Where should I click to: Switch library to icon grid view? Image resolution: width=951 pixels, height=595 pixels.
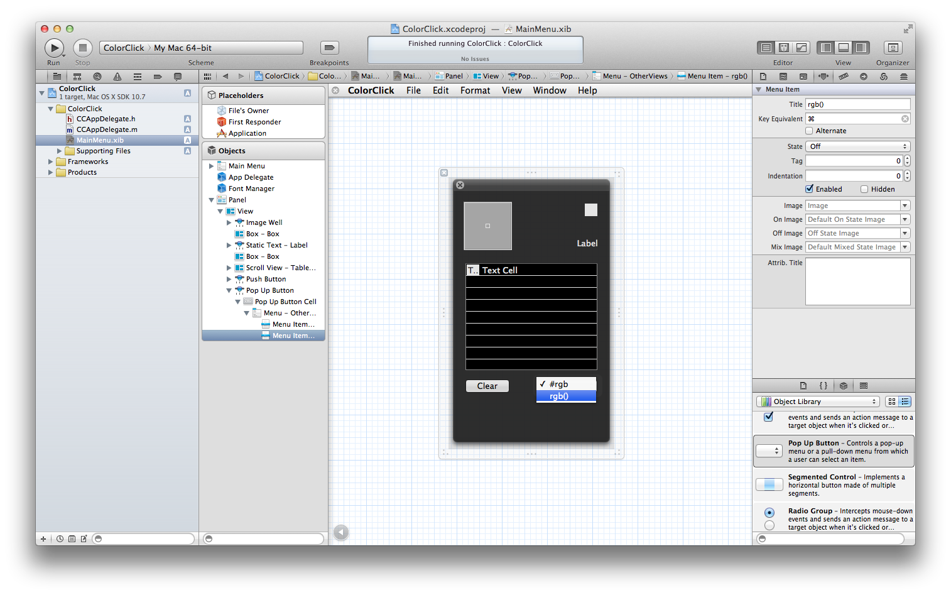pyautogui.click(x=891, y=401)
